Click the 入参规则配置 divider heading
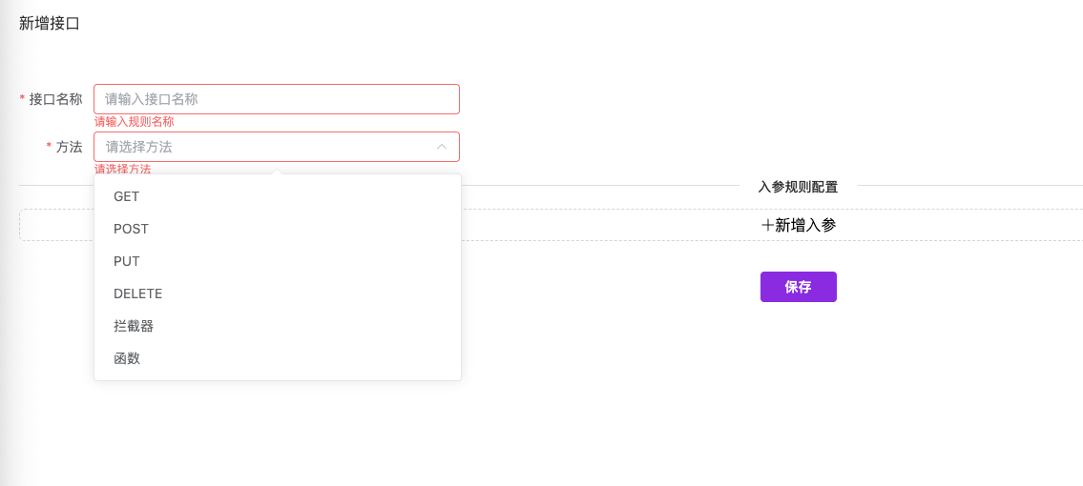Image resolution: width=1083 pixels, height=486 pixels. (798, 187)
